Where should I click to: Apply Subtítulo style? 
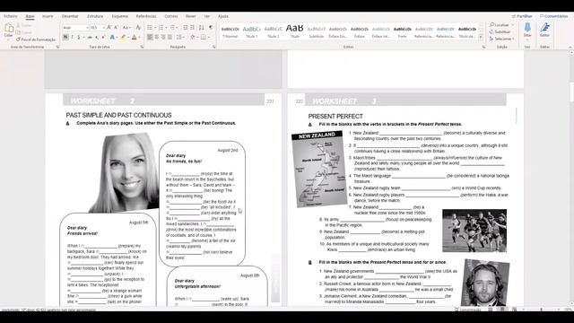pyautogui.click(x=317, y=32)
